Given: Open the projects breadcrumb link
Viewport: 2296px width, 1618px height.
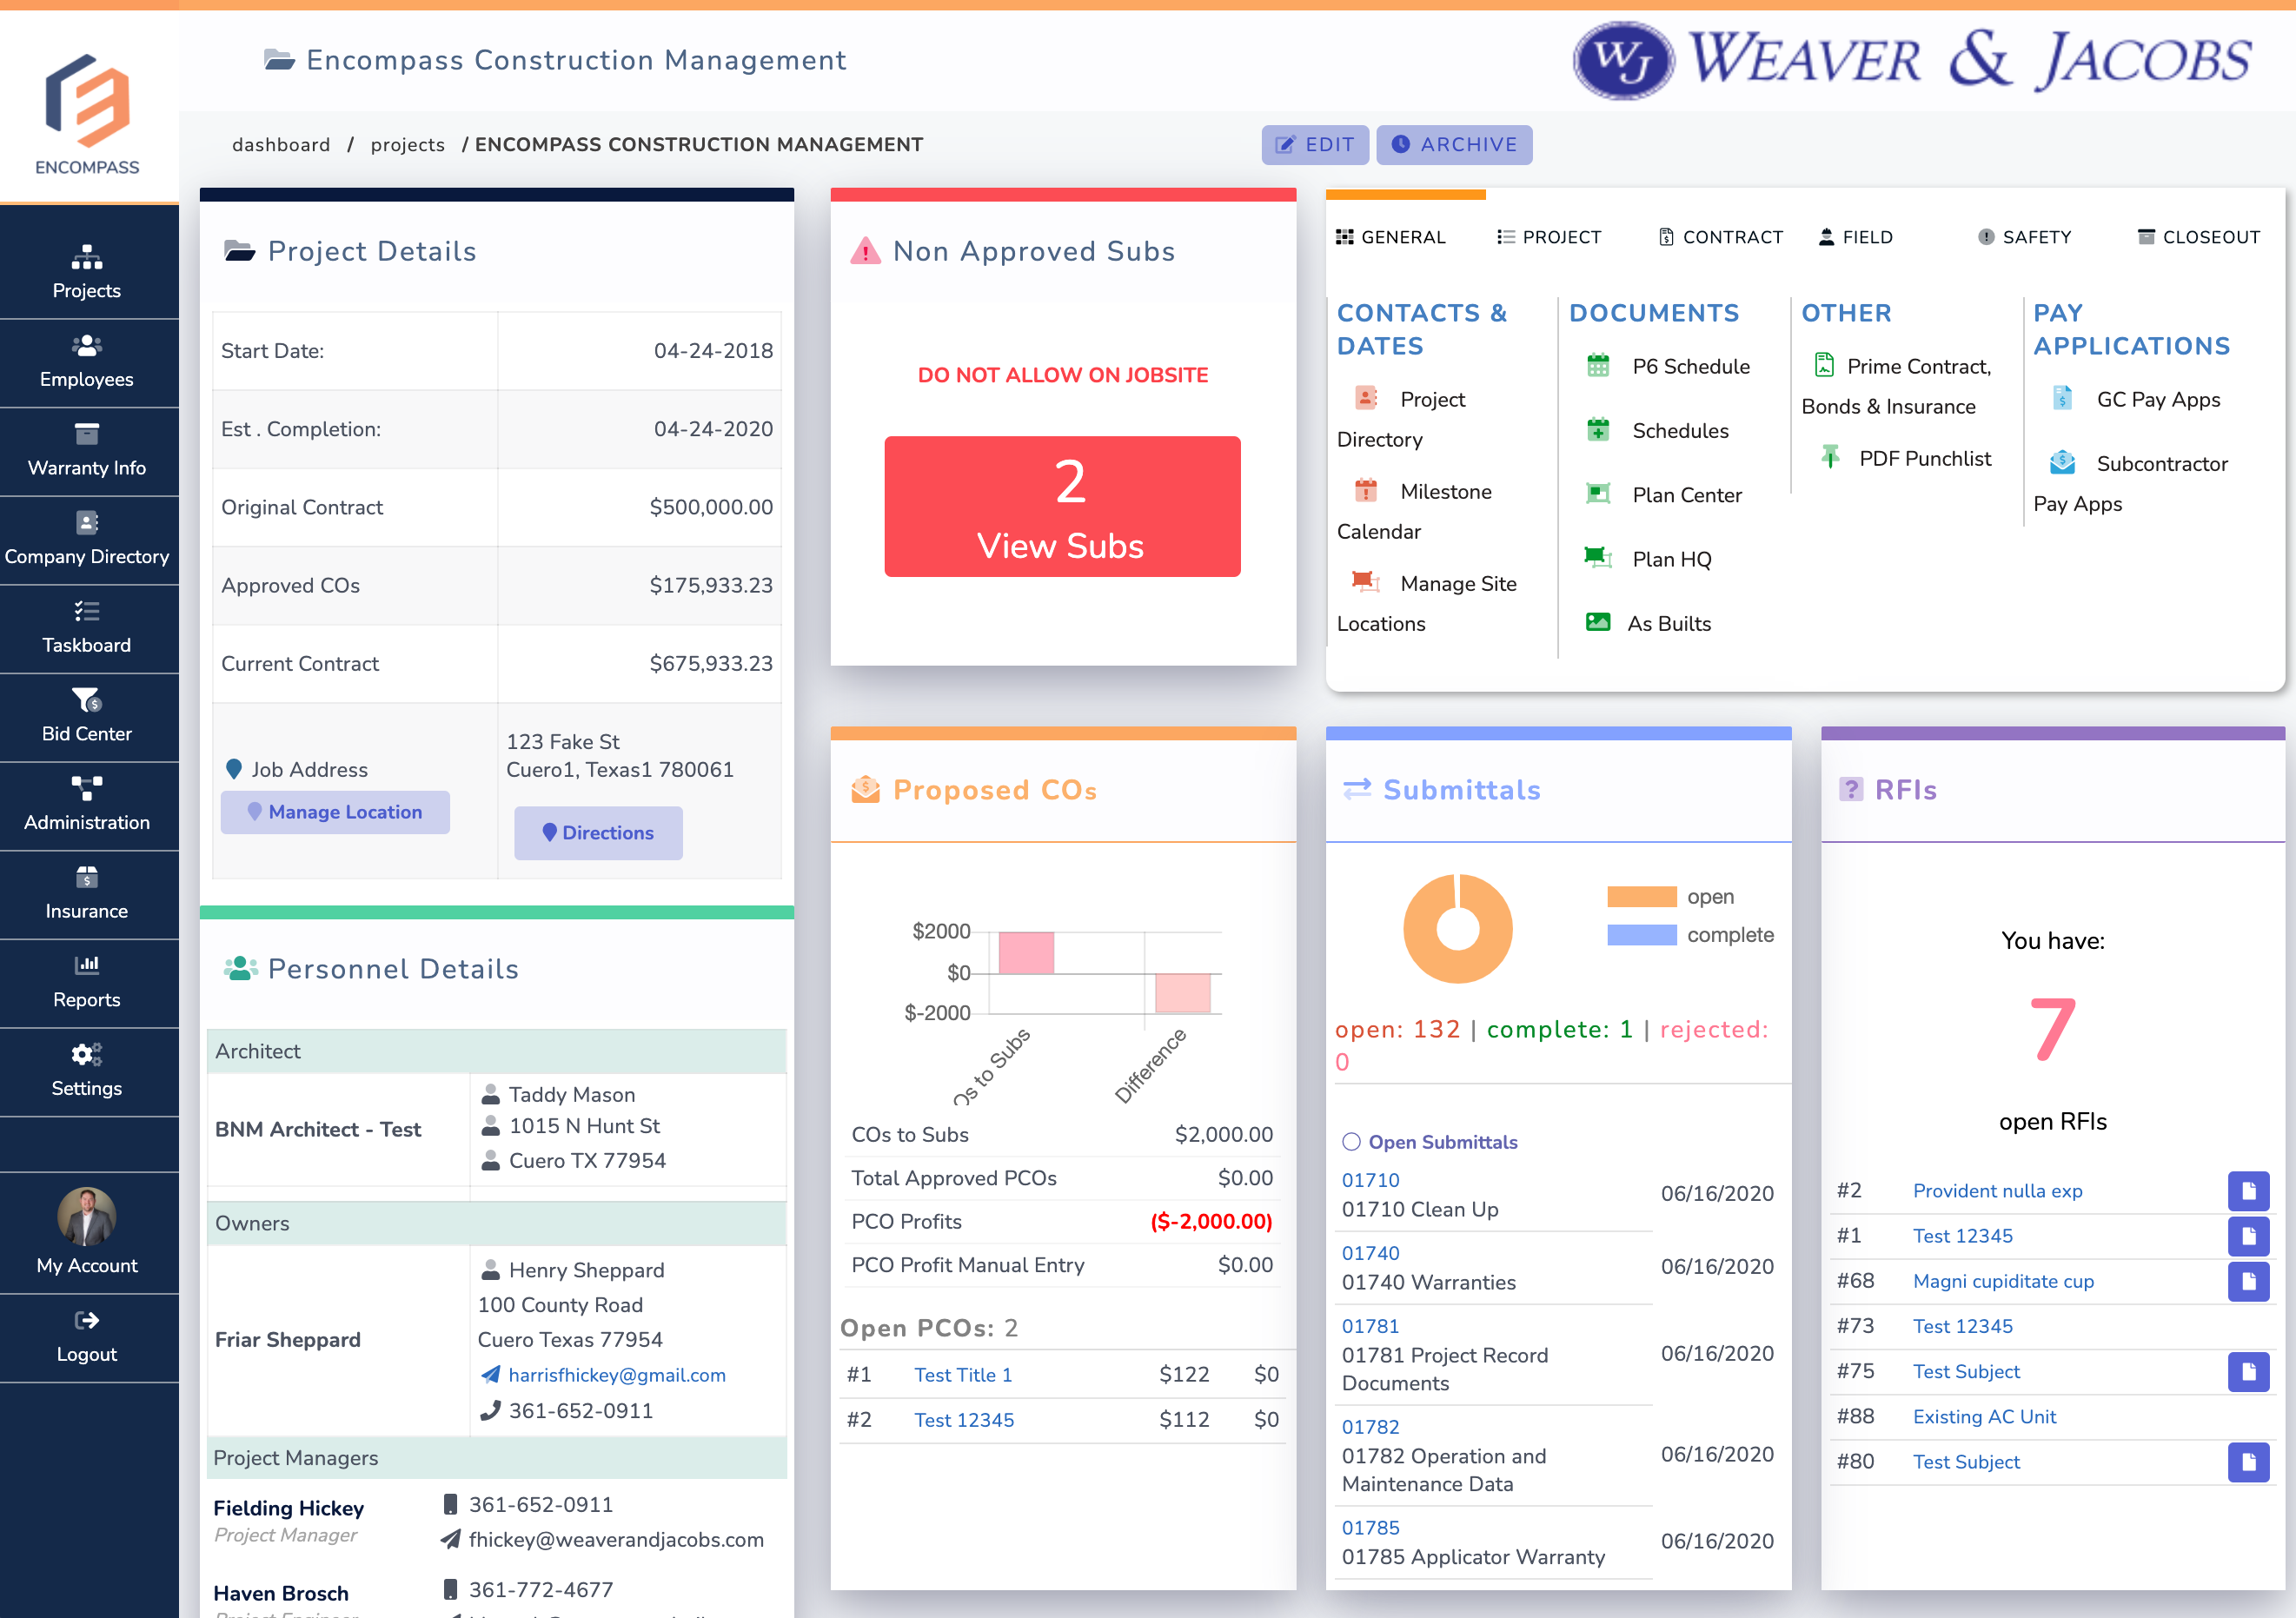Looking at the screenshot, I should coord(407,144).
